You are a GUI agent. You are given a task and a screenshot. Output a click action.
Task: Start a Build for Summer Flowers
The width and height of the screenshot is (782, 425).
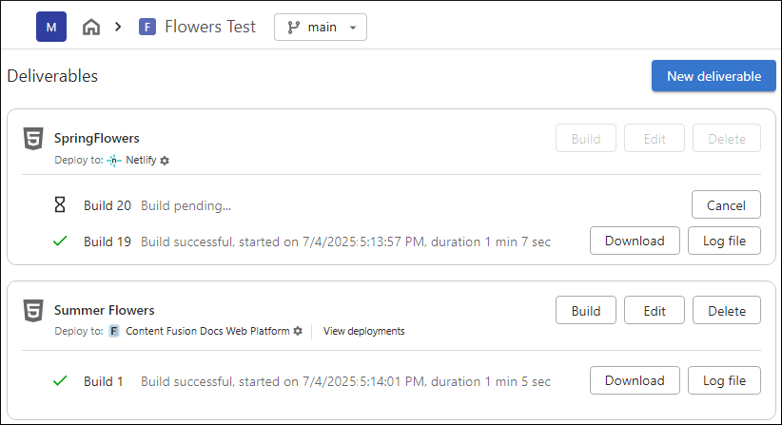586,310
